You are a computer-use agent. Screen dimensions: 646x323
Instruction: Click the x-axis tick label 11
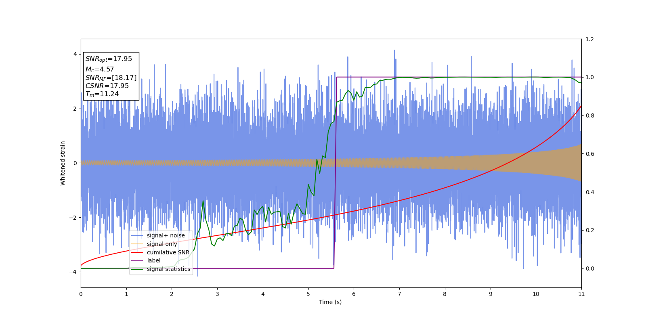(x=581, y=294)
